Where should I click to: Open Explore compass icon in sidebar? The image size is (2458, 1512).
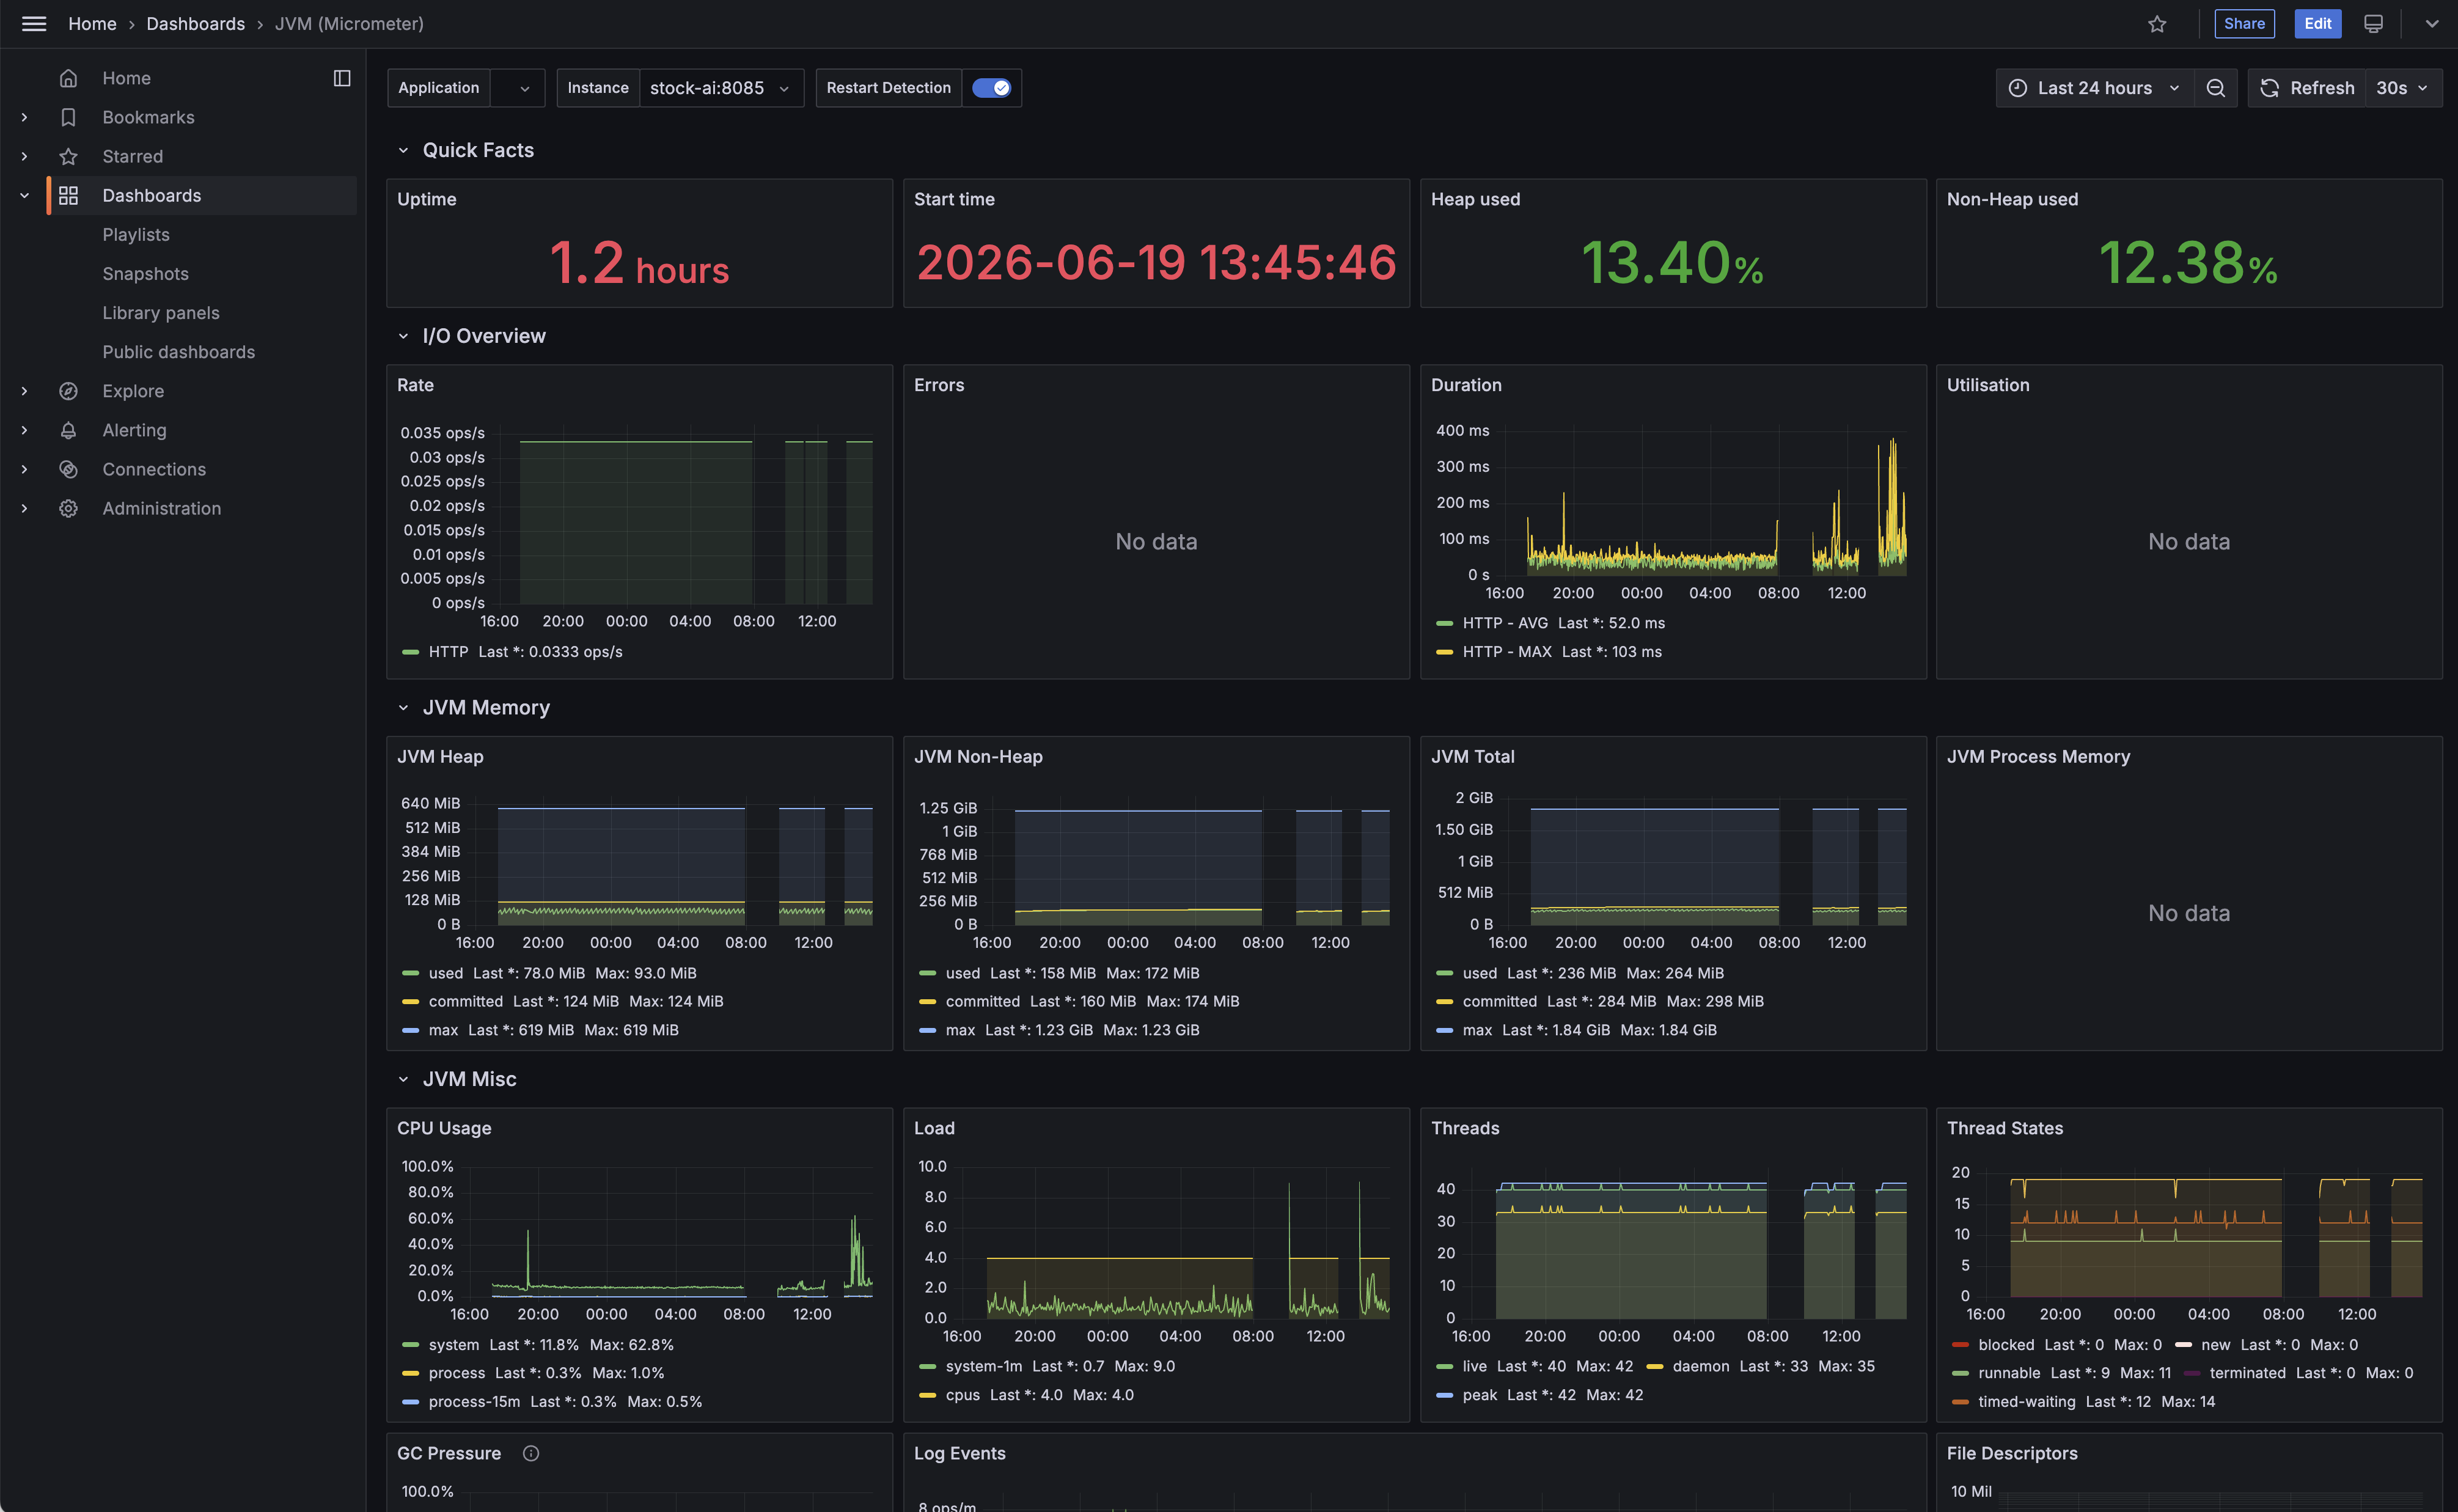[68, 391]
